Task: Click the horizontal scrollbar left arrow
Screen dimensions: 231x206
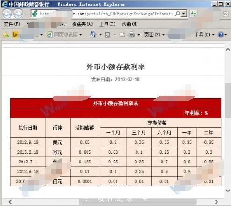Action: pyautogui.click(x=10, y=202)
